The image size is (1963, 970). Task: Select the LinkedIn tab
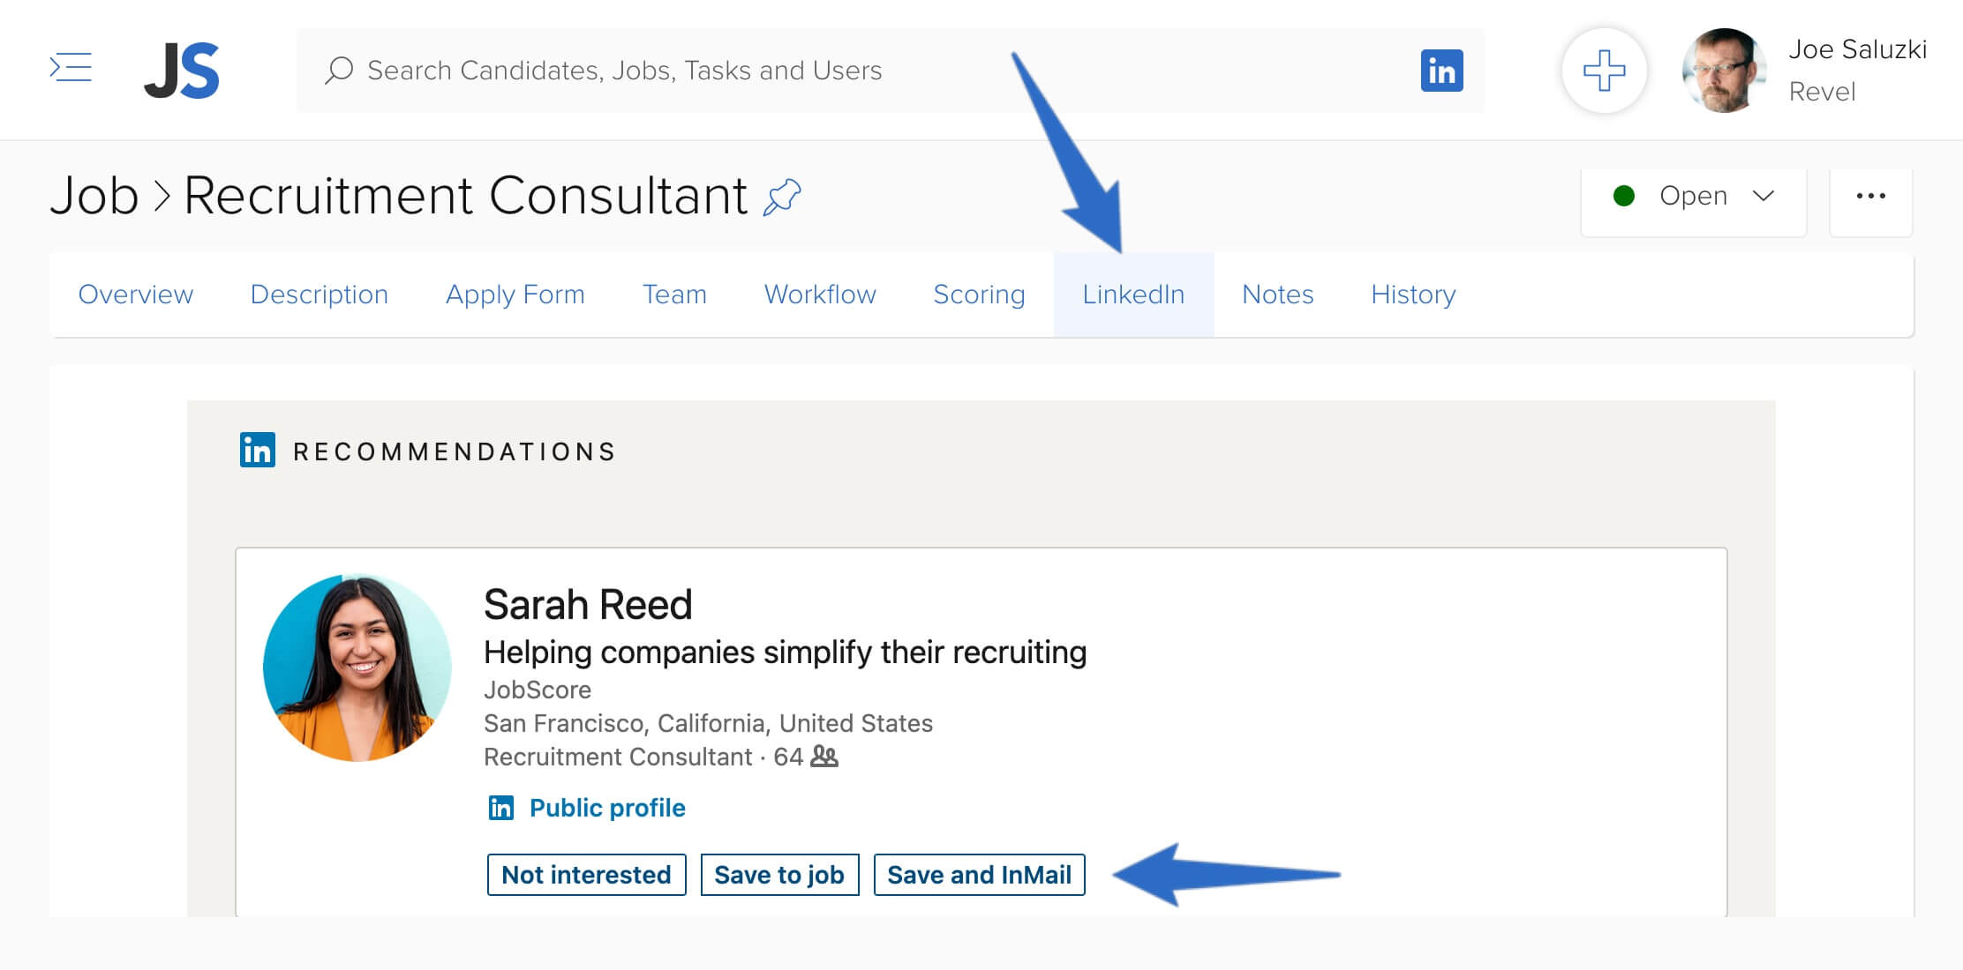(x=1133, y=295)
